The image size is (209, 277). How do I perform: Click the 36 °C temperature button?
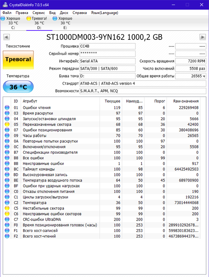coord(18,87)
